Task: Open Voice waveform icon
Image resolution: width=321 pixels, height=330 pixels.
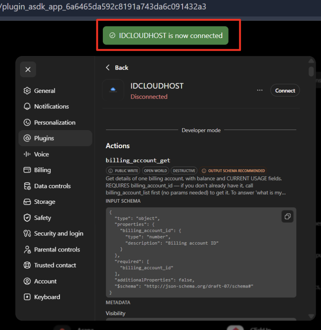Action: 27,154
